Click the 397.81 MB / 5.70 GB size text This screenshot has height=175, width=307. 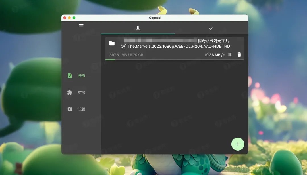126,55
